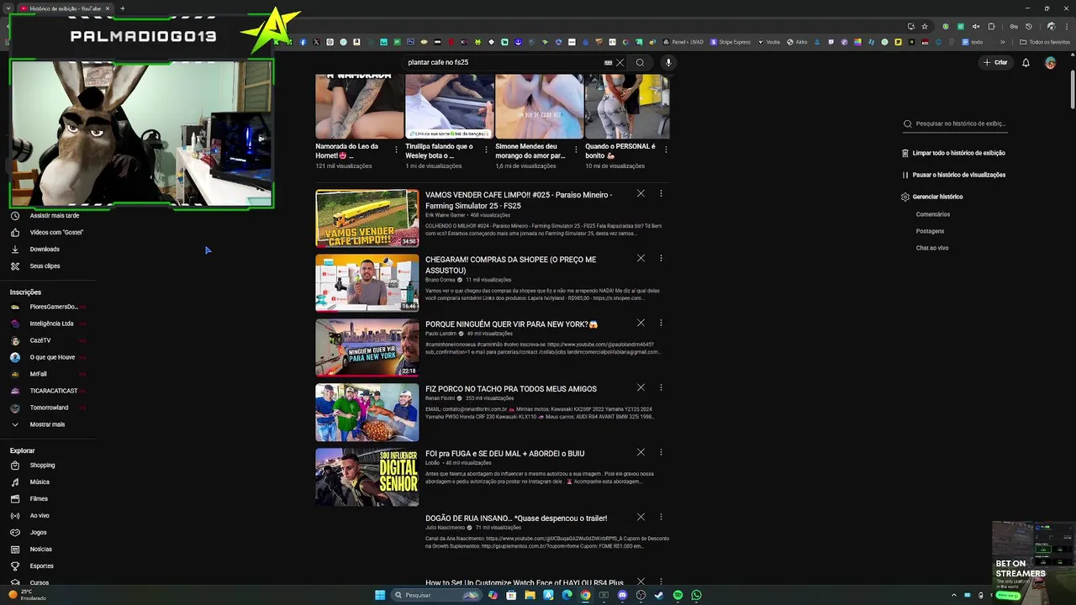Open 'Chat ao vivo' history link
Screen dimensions: 1076x605
[x=931, y=248]
